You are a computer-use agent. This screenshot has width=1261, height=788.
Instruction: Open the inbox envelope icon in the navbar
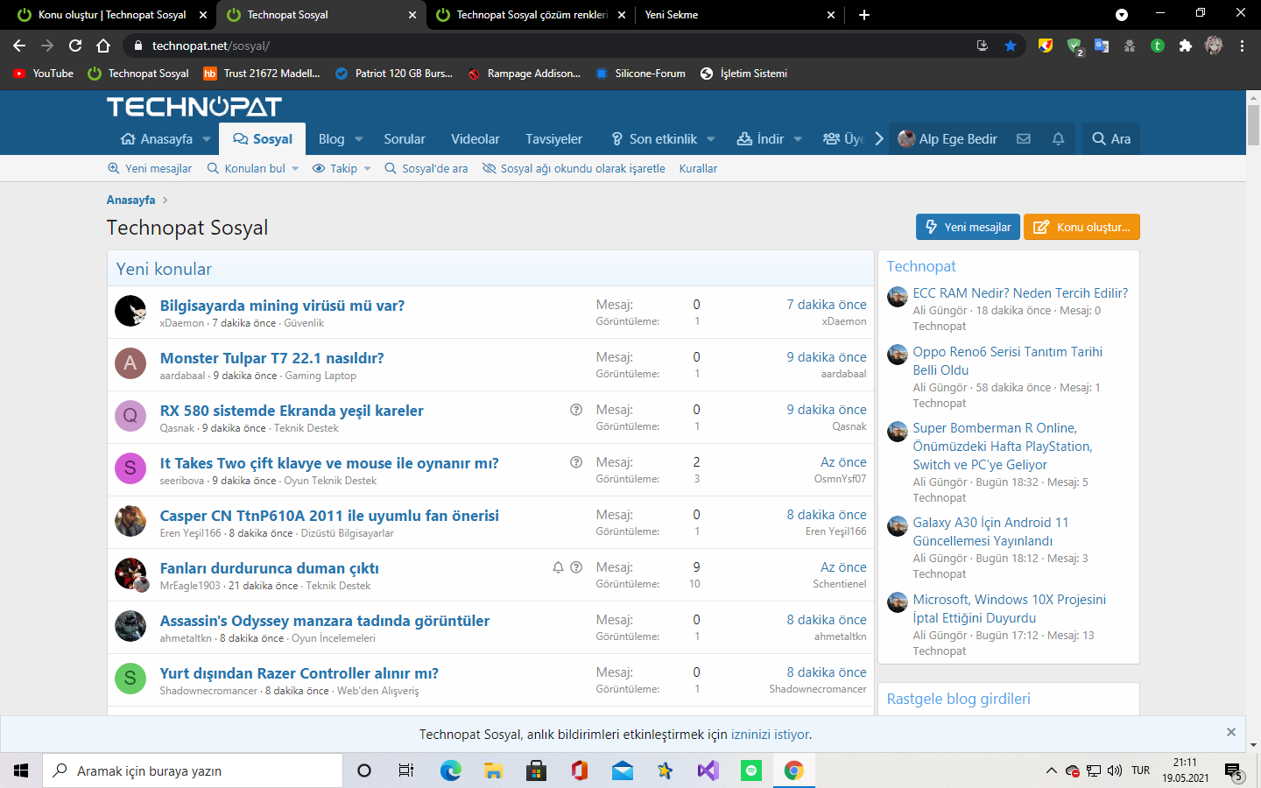coord(1023,138)
